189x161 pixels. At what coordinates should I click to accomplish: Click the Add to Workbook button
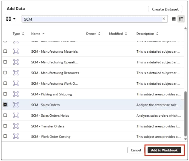pos(164,150)
